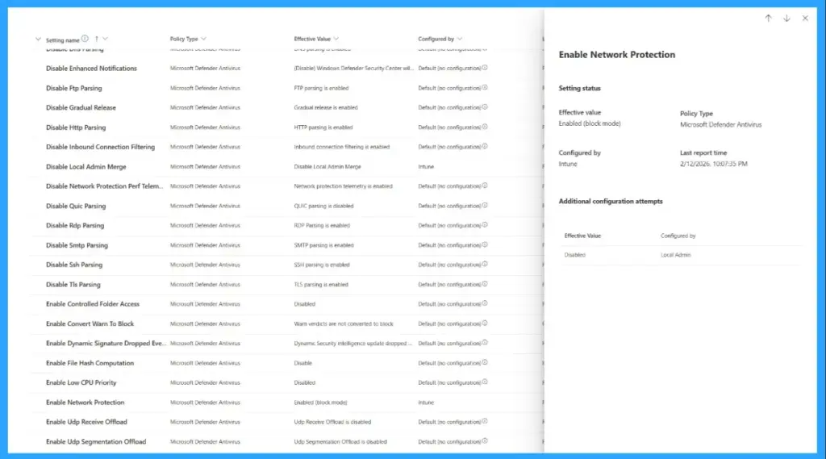Image resolution: width=826 pixels, height=459 pixels.
Task: Select the Enable Network Protection setting row
Action: click(x=287, y=403)
